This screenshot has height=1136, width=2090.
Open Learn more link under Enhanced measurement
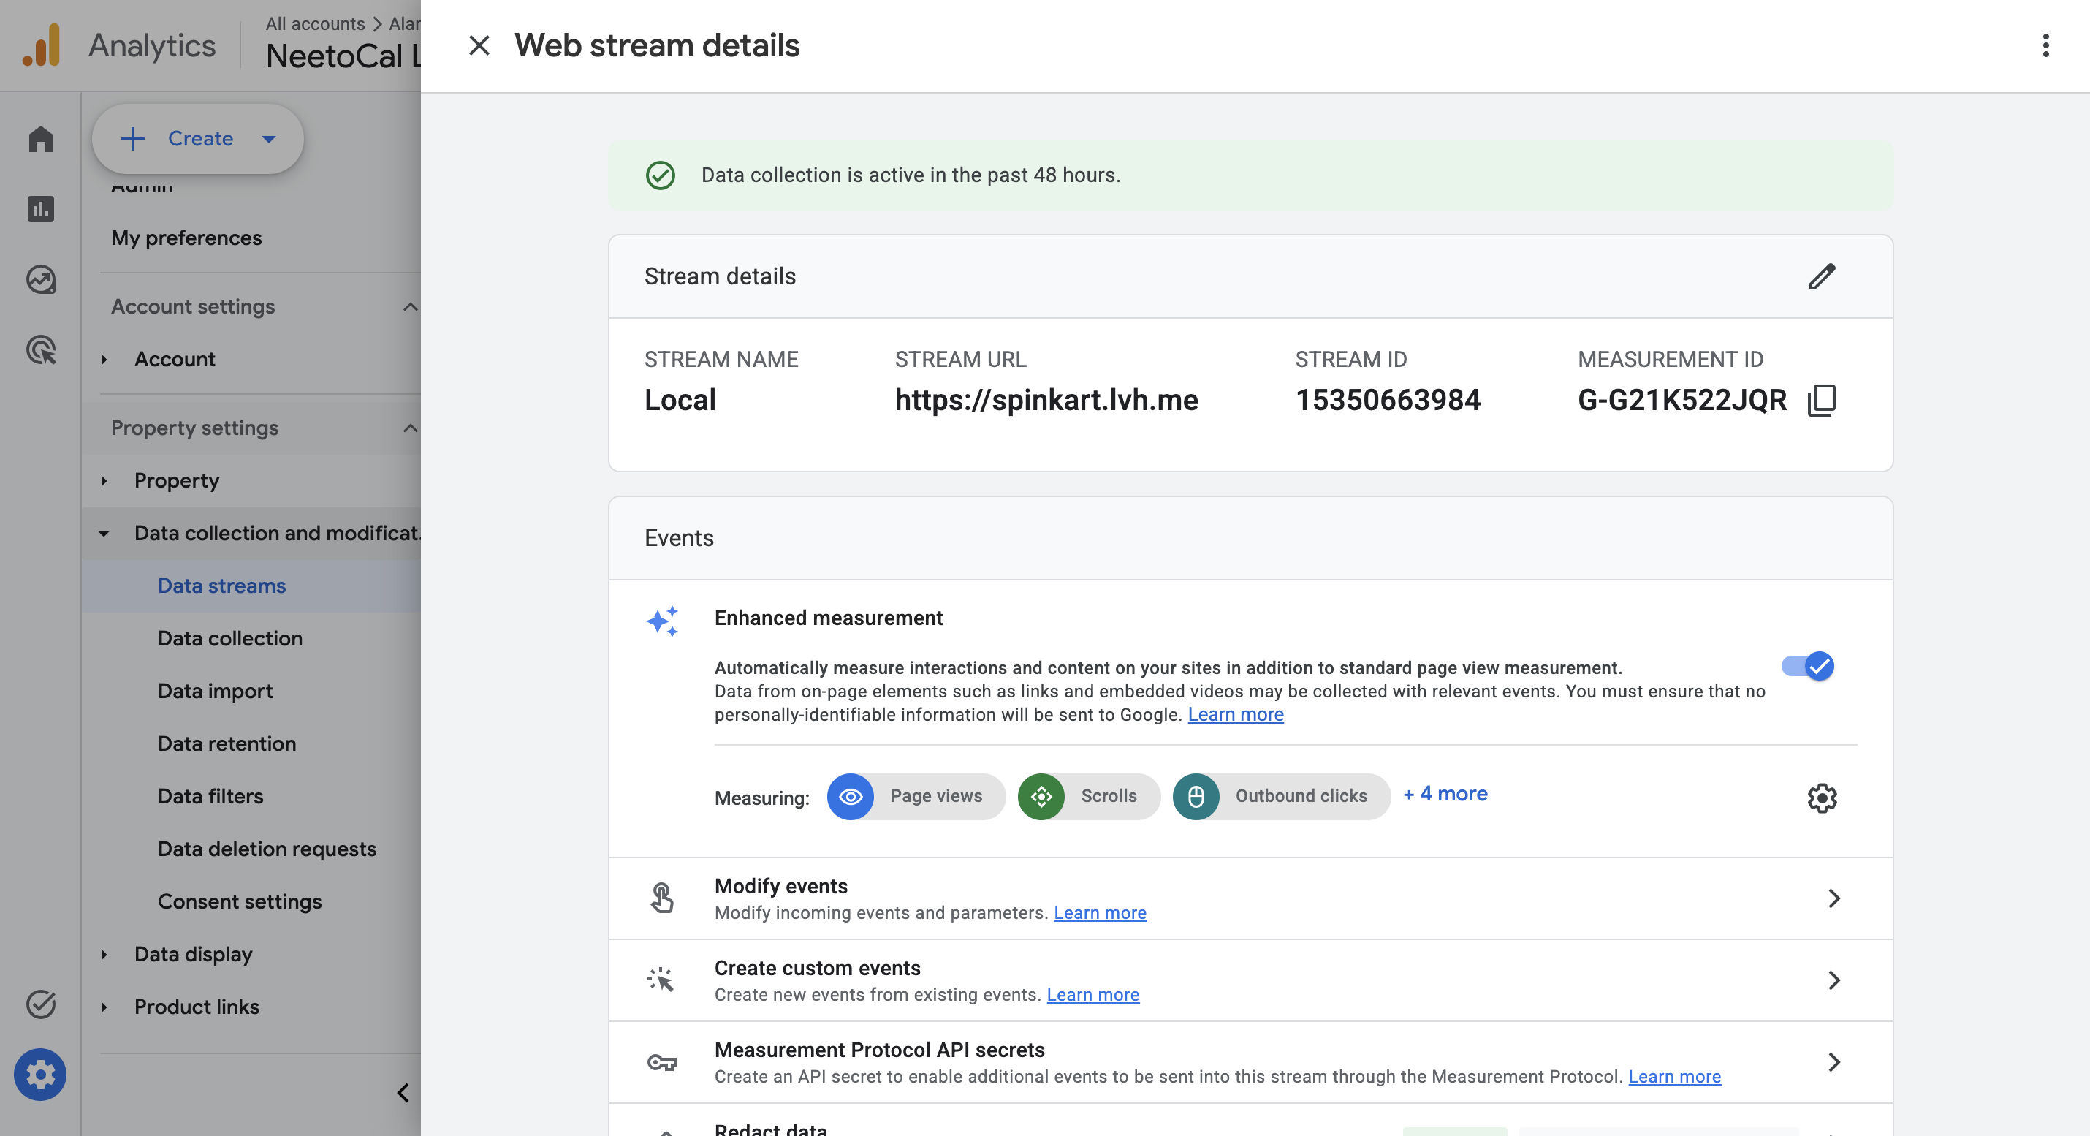(1235, 714)
